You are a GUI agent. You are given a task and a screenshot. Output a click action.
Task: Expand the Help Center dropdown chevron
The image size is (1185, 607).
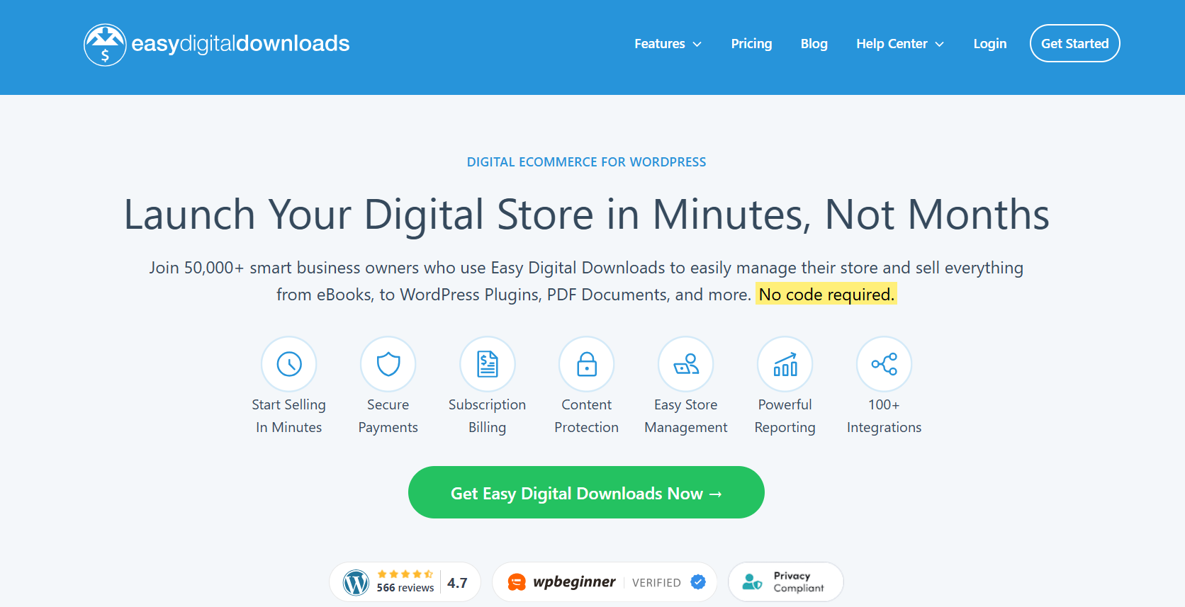(x=940, y=44)
